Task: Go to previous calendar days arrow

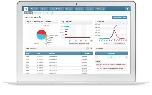Action: (x=97, y=57)
